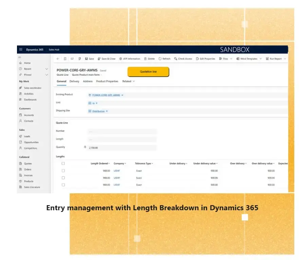Click the yellow Quotation line button
Screen dimensions: 299x260
pyautogui.click(x=148, y=72)
